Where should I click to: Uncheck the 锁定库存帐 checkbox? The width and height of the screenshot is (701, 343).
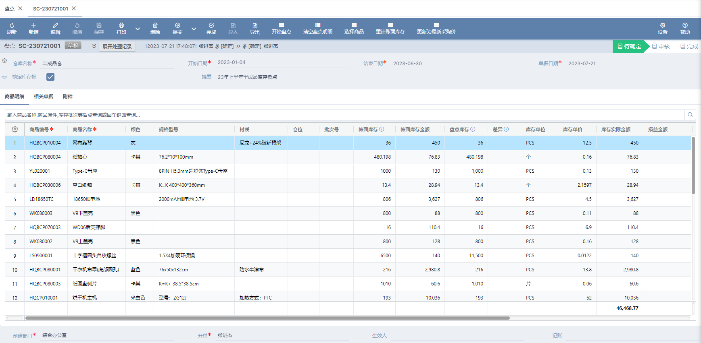[50, 77]
